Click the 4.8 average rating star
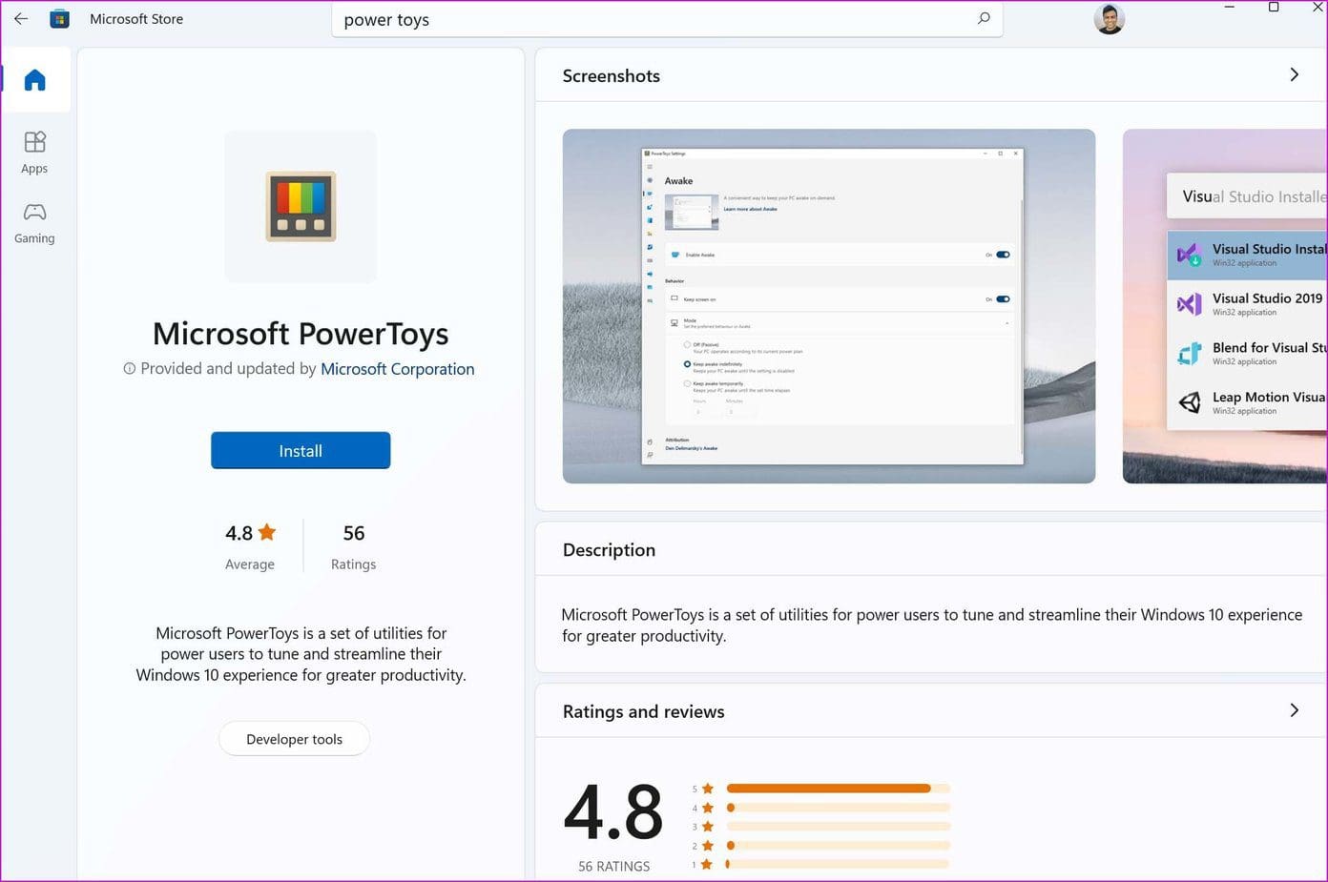1328x882 pixels. pyautogui.click(x=267, y=532)
